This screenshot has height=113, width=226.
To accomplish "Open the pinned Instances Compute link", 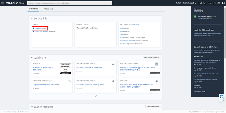I will click(41, 28).
